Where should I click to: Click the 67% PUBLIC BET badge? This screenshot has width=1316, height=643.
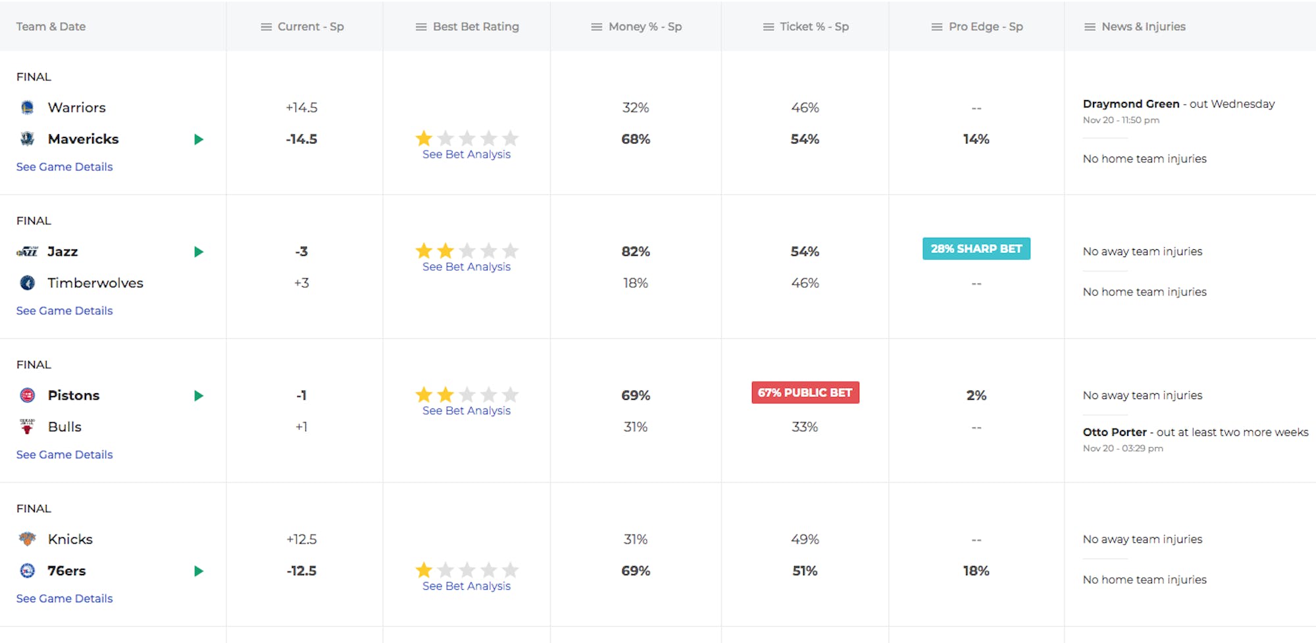[805, 393]
